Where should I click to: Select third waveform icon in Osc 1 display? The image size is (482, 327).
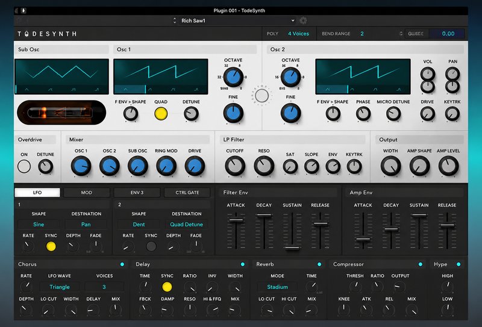[x=174, y=90]
